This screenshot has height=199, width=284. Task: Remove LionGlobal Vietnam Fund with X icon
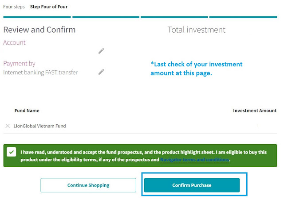[8, 126]
